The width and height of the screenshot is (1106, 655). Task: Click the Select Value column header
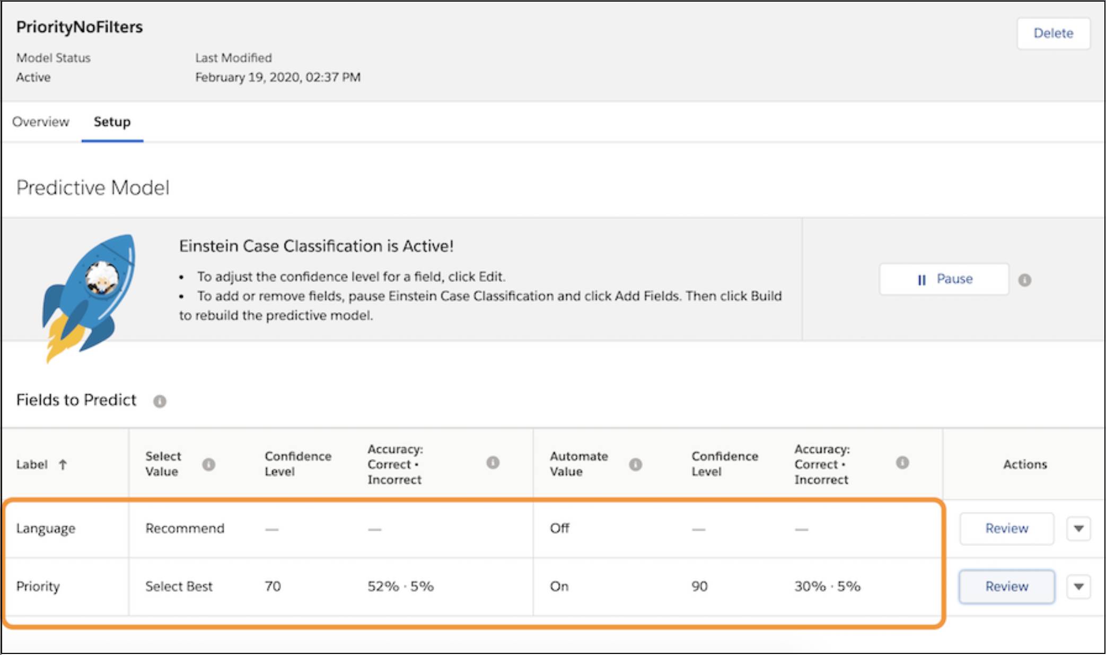(x=163, y=464)
